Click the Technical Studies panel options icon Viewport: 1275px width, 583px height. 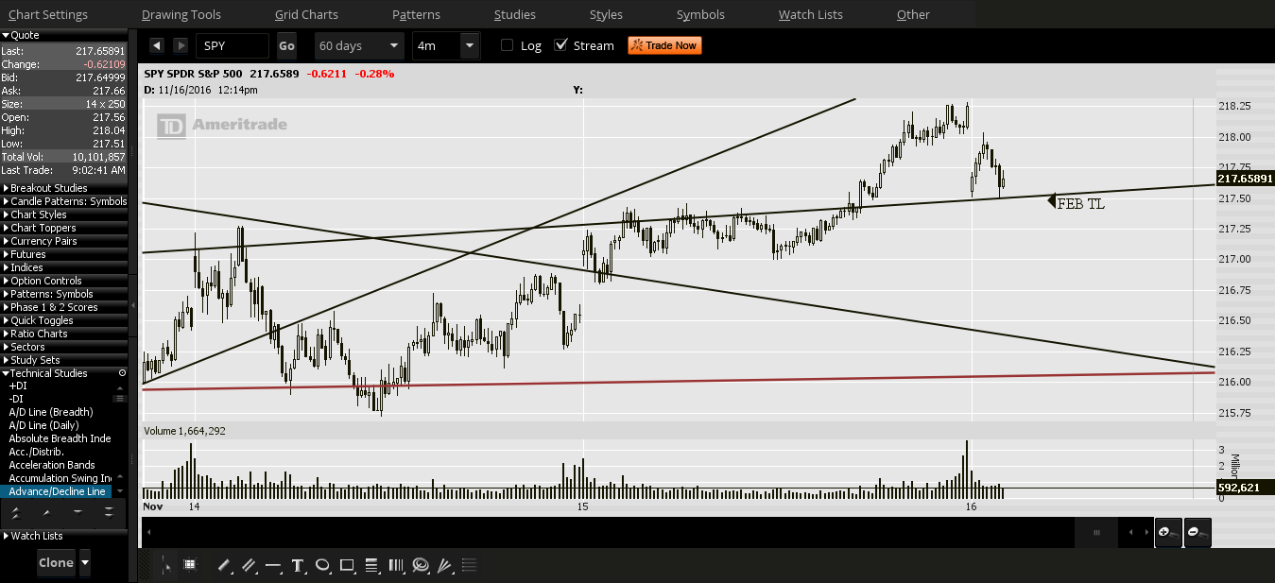pos(122,373)
